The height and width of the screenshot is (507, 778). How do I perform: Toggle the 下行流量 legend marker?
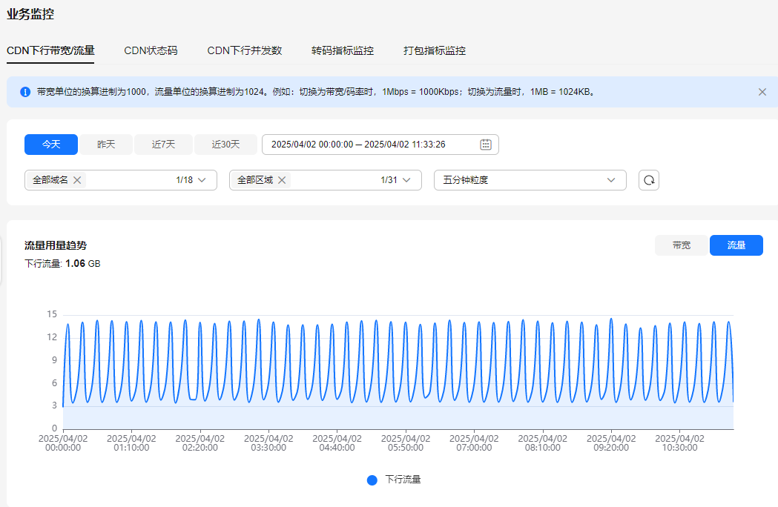[x=372, y=480]
